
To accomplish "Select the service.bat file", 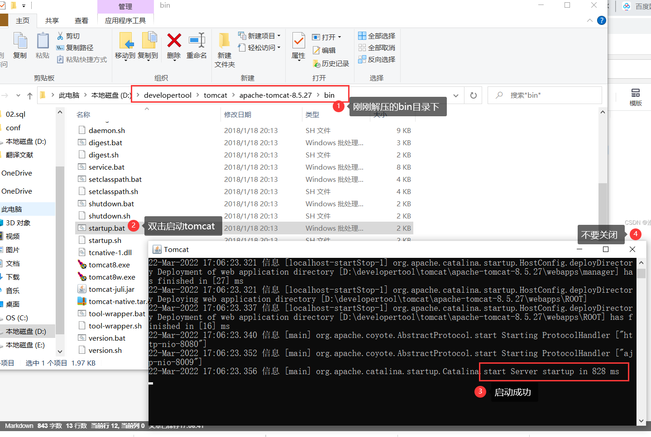I will tap(106, 167).
